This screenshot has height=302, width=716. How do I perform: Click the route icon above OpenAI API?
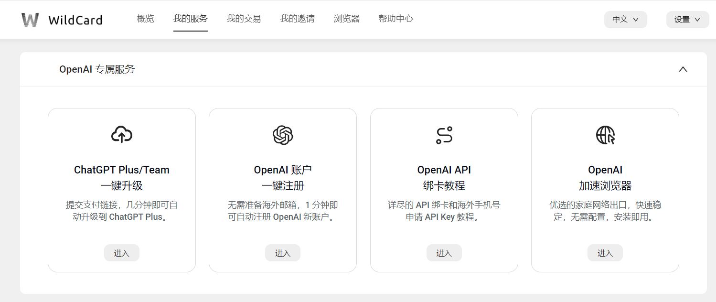point(444,135)
